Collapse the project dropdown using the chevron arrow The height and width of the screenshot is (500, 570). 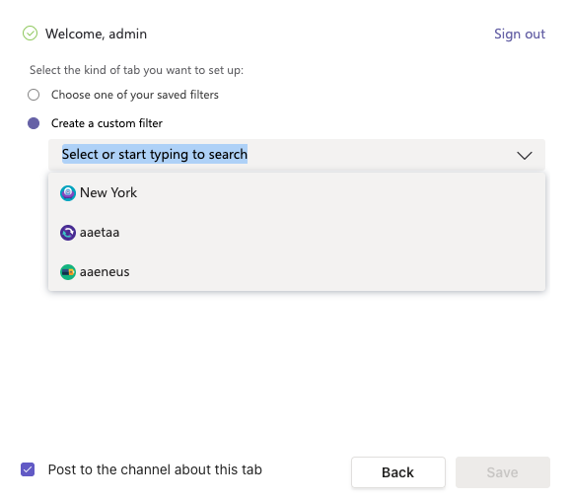click(525, 155)
